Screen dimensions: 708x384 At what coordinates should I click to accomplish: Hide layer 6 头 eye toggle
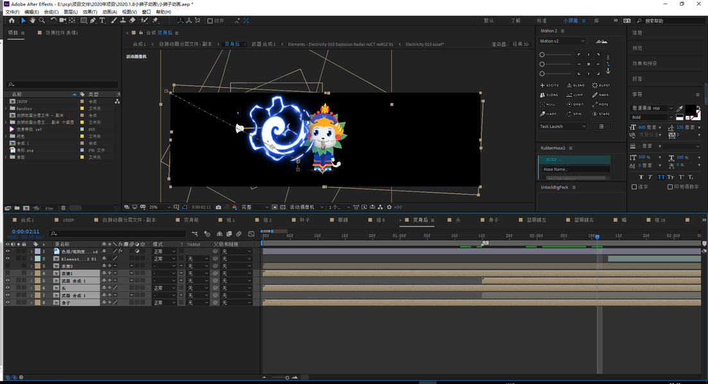pyautogui.click(x=7, y=287)
